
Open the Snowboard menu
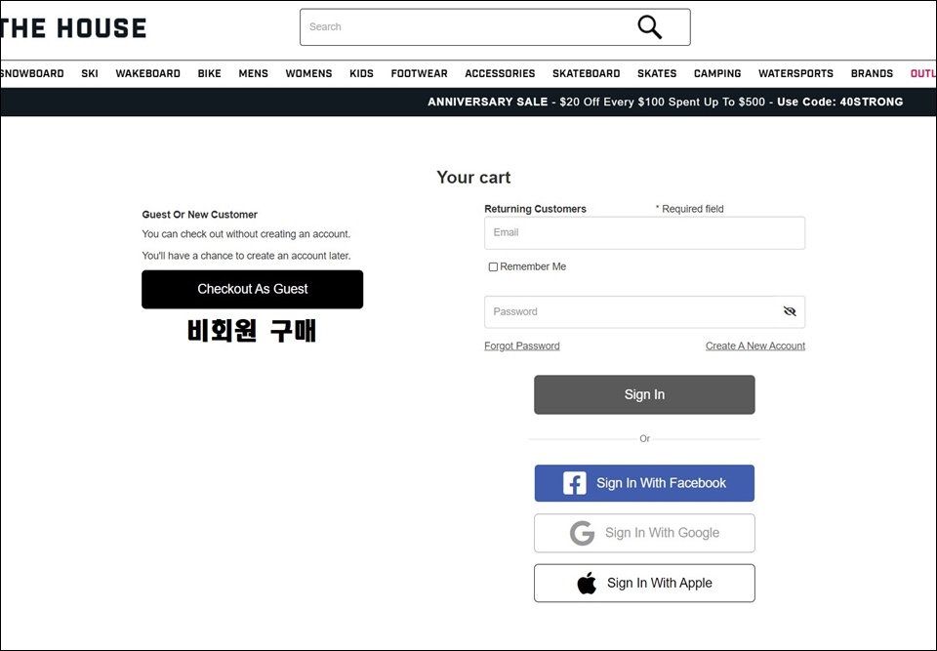tap(31, 73)
